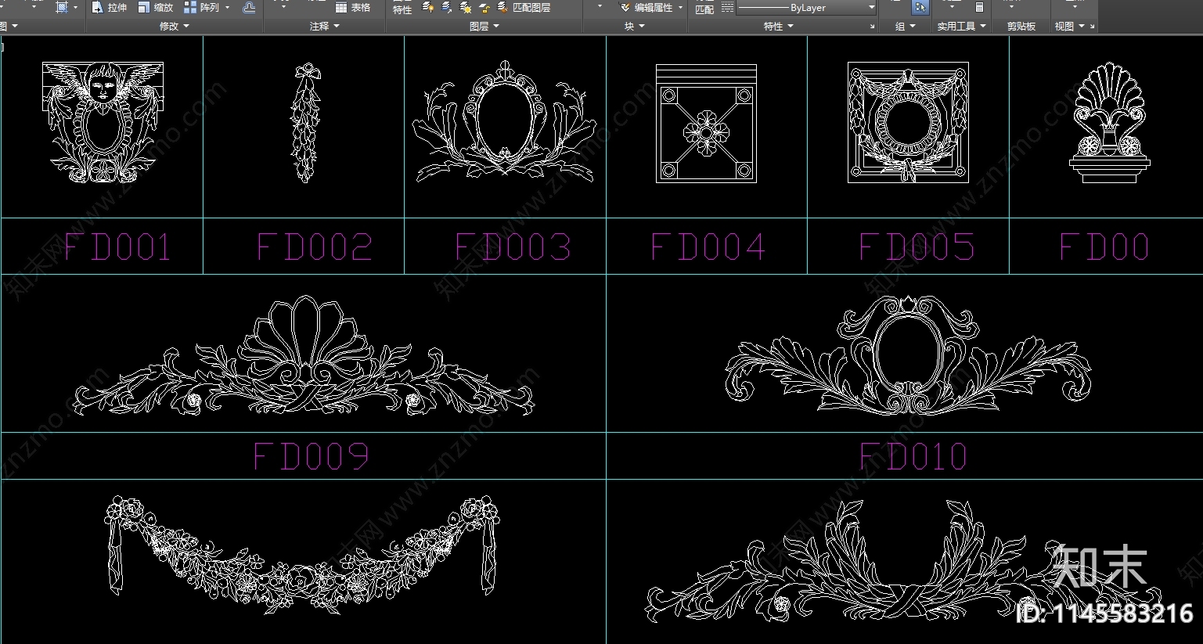This screenshot has height=644, width=1203.
Task: Click the FD003 label text
Action: [513, 247]
